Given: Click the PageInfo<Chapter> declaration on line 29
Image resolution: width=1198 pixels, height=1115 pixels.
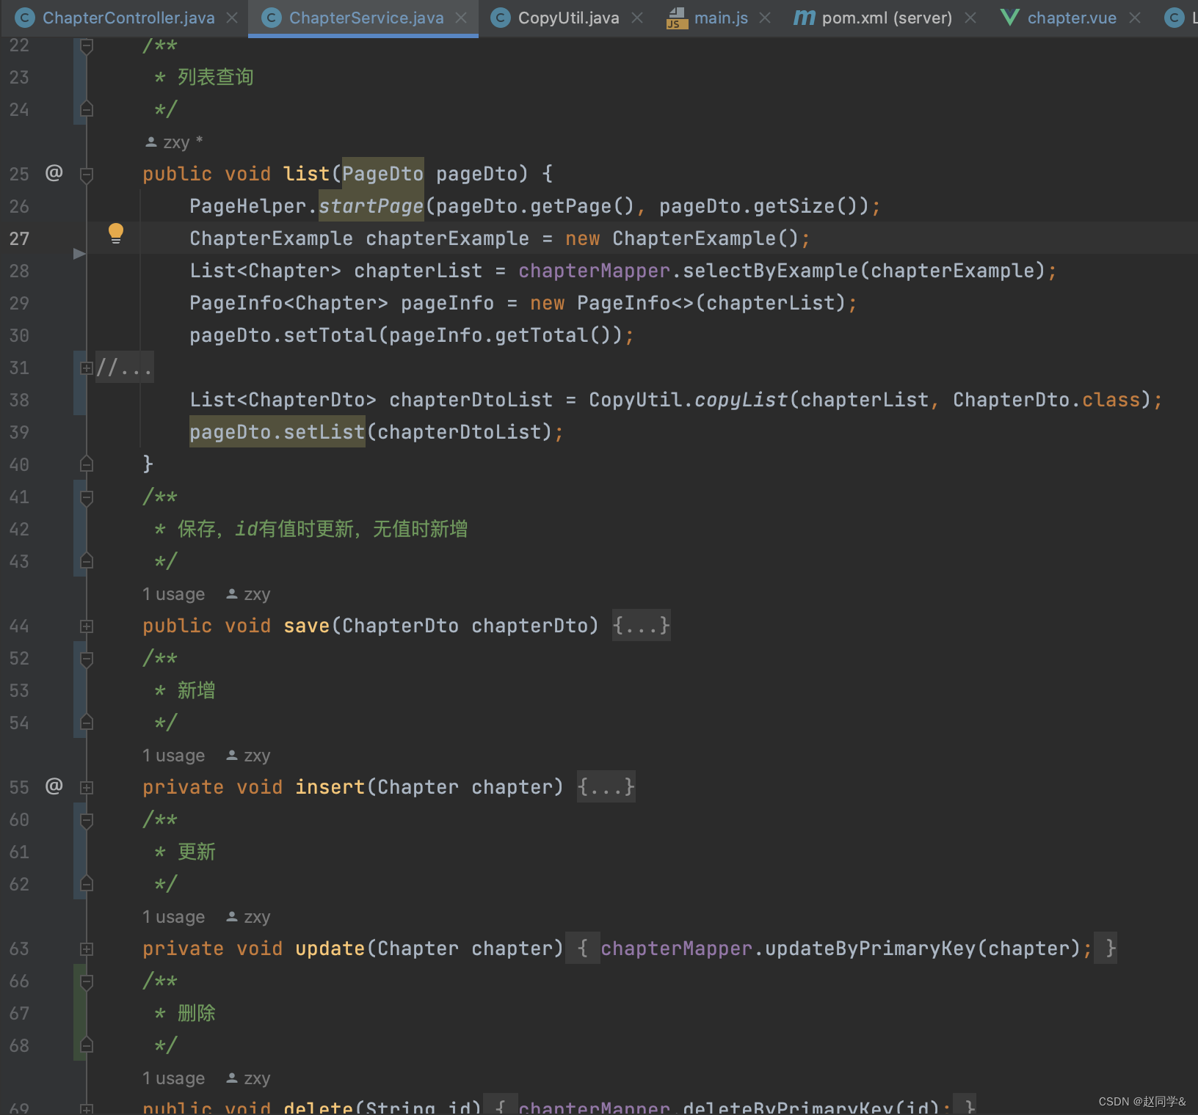Looking at the screenshot, I should click(288, 303).
